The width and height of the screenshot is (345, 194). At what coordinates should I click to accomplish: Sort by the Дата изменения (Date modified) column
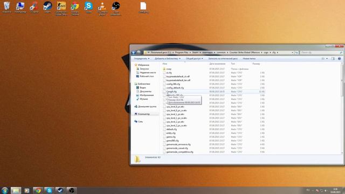click(217, 64)
